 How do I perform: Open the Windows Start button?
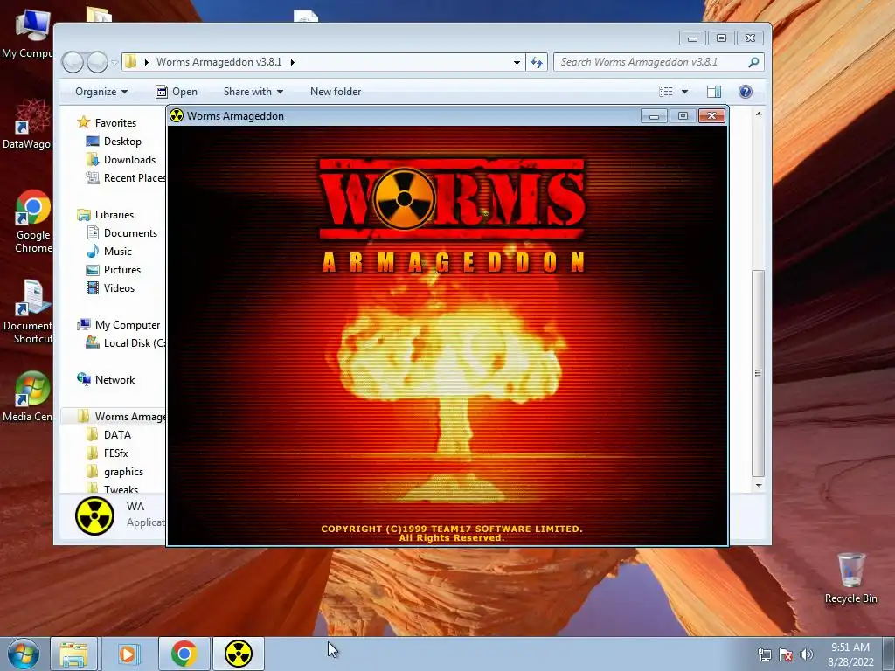click(24, 654)
